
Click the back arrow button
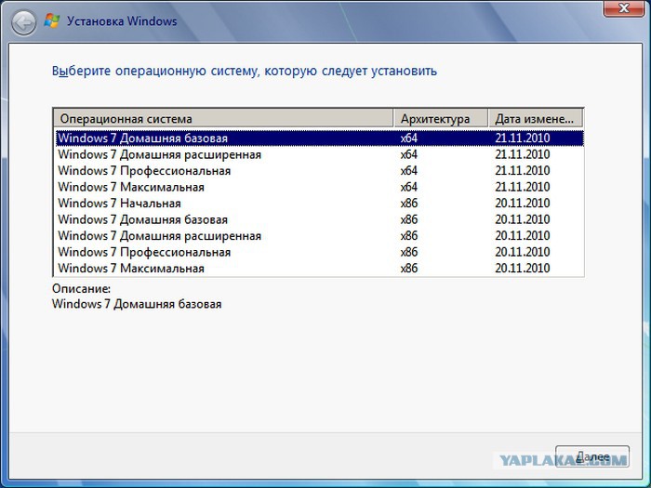[23, 23]
